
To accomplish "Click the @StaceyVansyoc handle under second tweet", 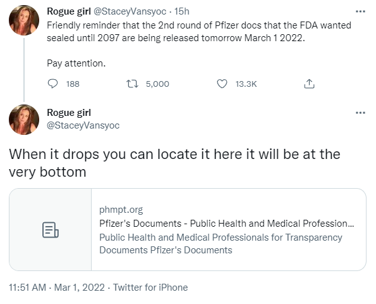I will click(x=83, y=125).
